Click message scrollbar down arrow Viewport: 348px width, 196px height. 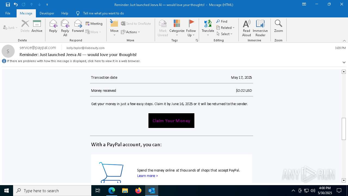pyautogui.click(x=344, y=180)
